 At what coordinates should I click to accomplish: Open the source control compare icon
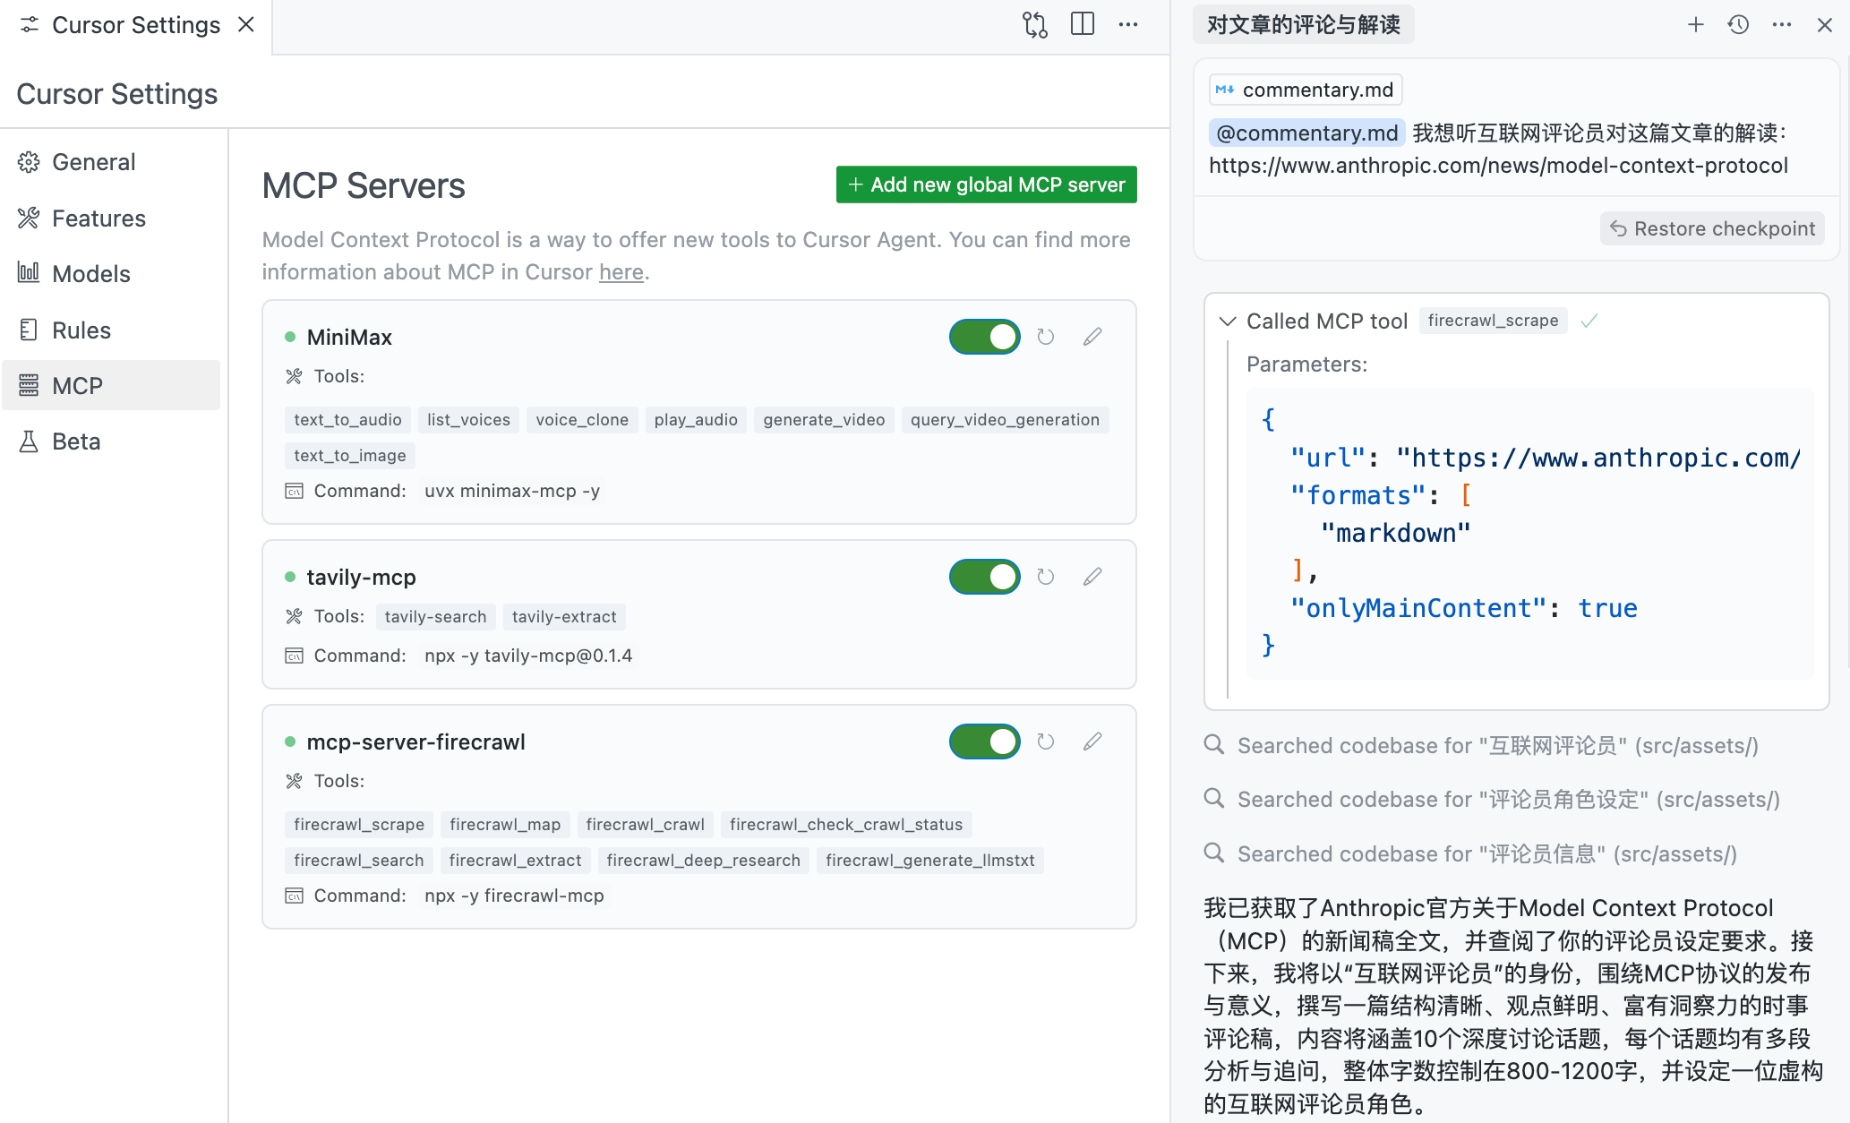(1034, 25)
